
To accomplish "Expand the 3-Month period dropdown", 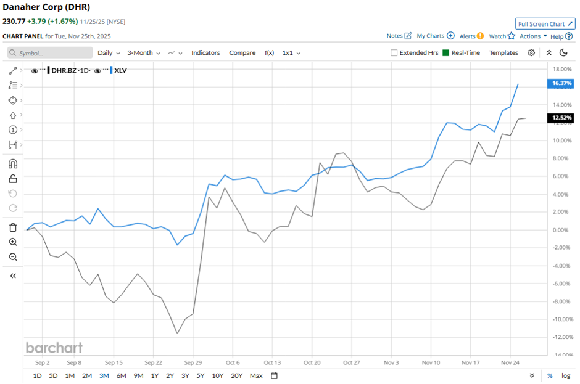I will (143, 53).
